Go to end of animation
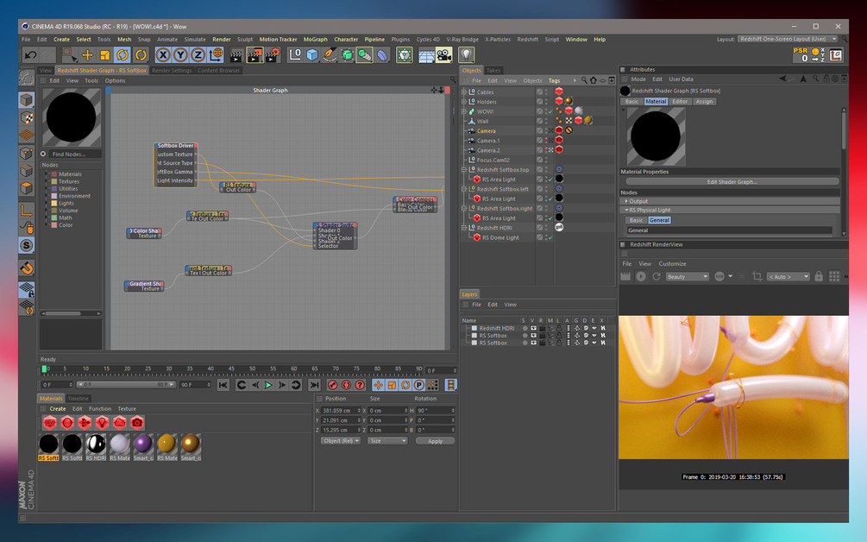867x542 pixels. click(314, 385)
